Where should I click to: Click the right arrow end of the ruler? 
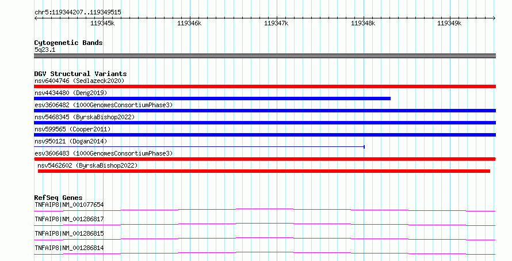coord(494,18)
